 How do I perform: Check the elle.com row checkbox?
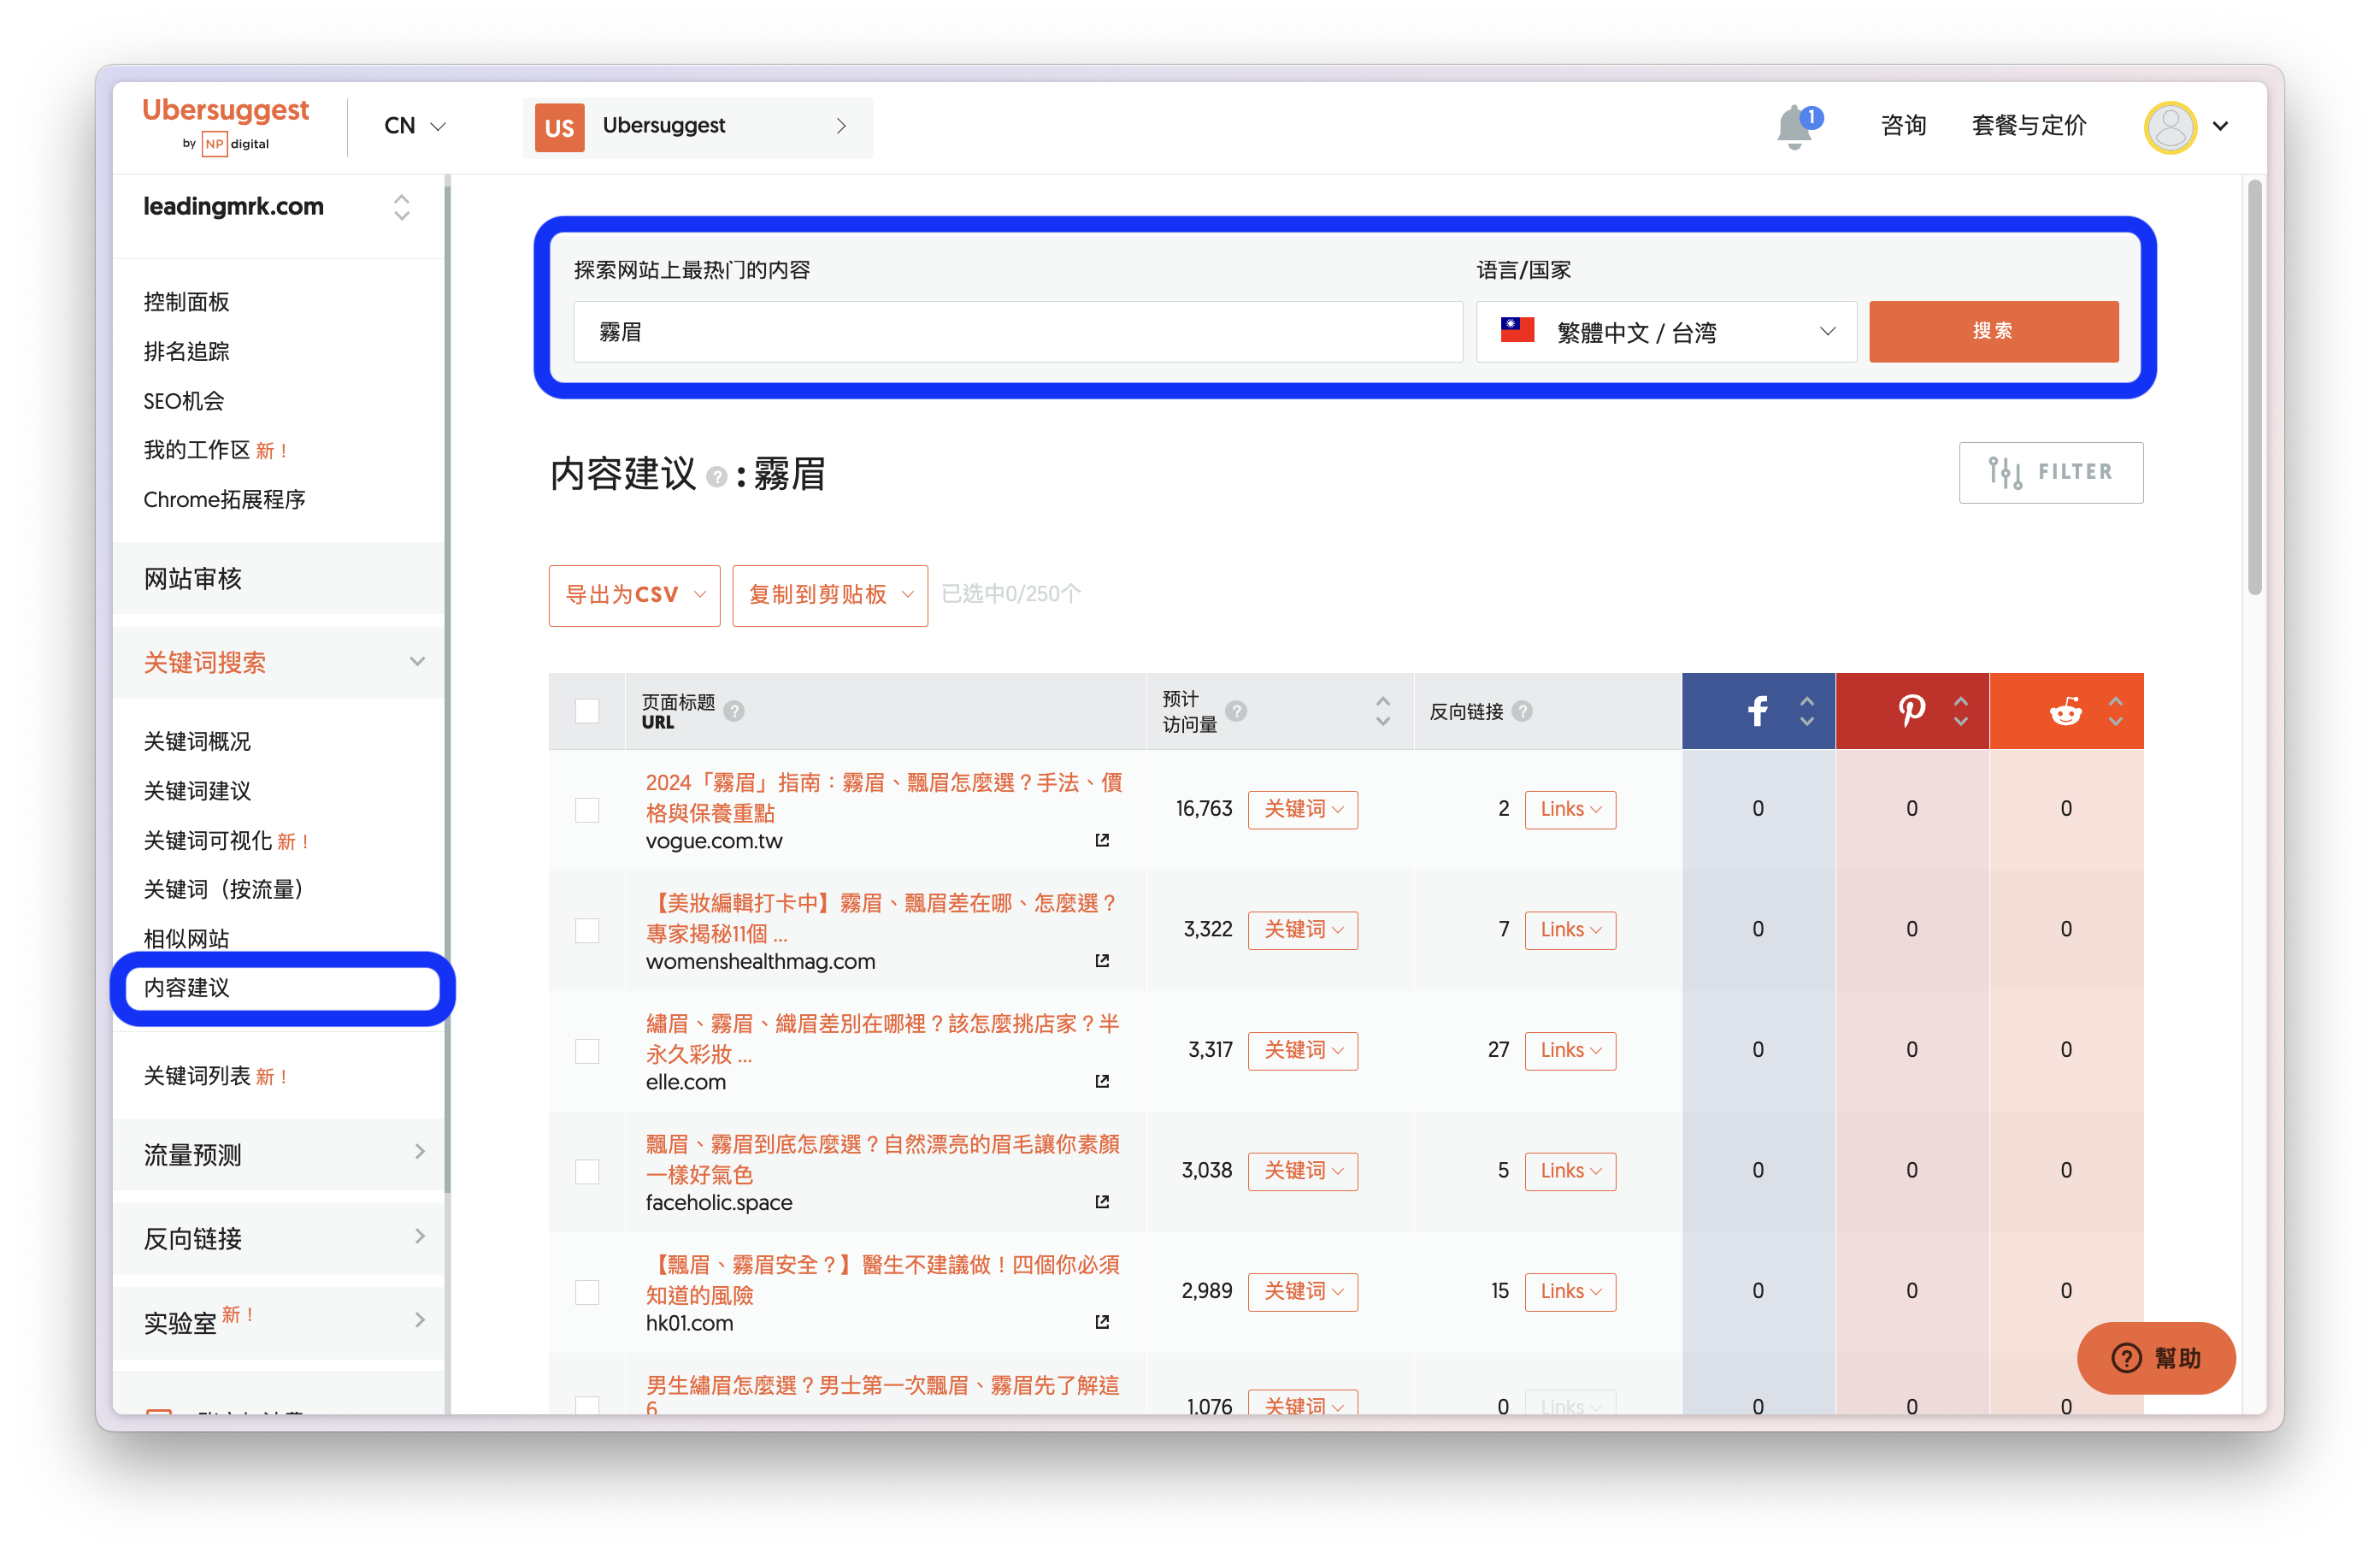pyautogui.click(x=587, y=1050)
